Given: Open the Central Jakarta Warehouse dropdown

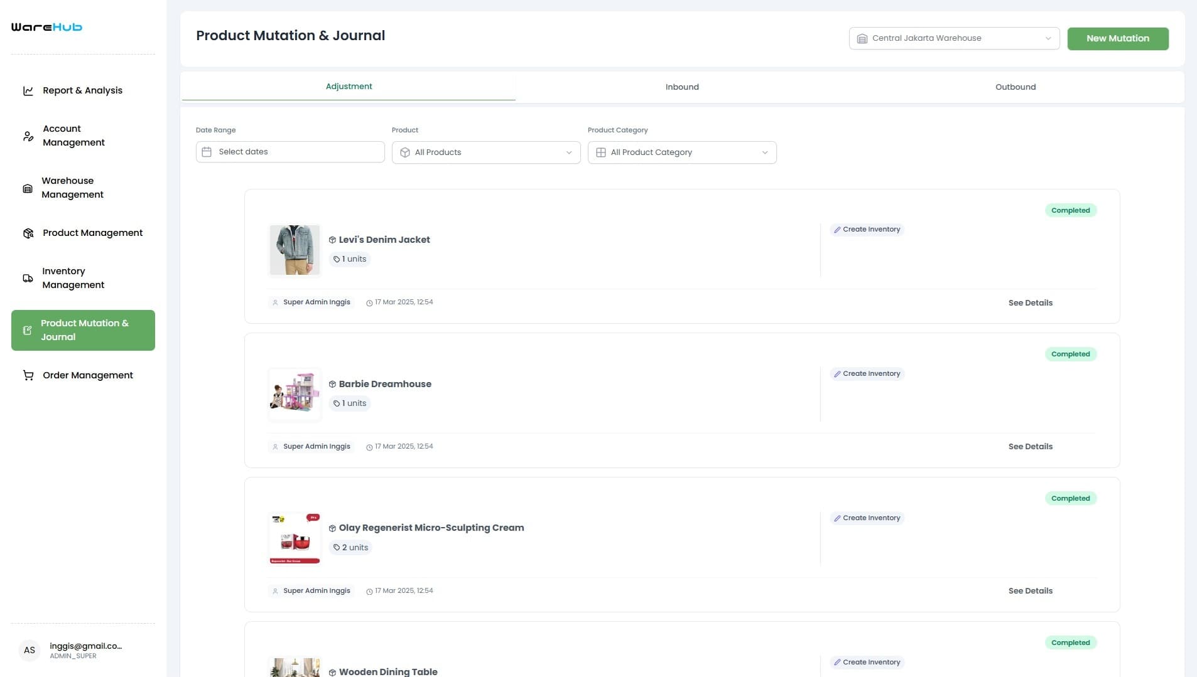Looking at the screenshot, I should tap(953, 38).
